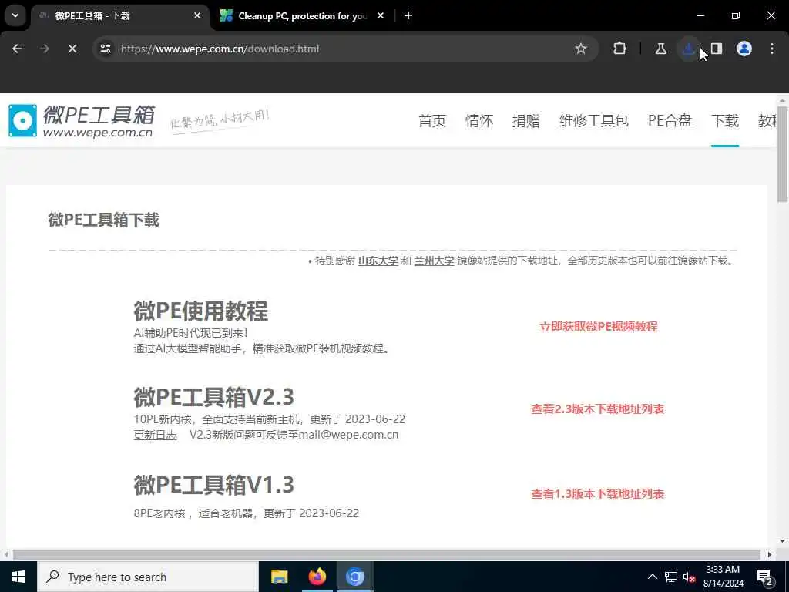Viewport: 789px width, 592px height.
Task: Click the horizontal page scrollbar thumb
Action: 386,555
